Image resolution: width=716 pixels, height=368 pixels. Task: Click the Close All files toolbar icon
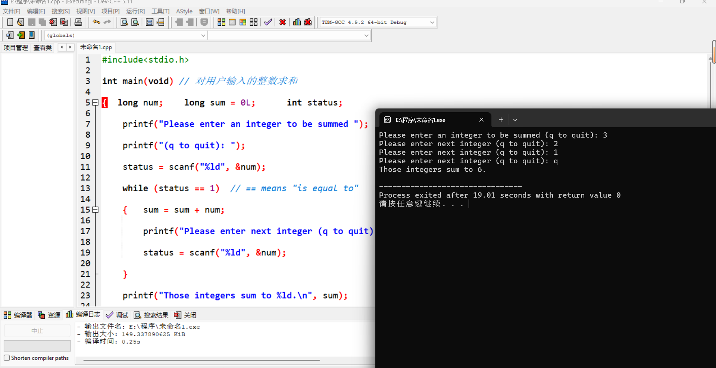click(64, 22)
